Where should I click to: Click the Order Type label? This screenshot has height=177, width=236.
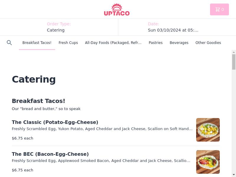(x=59, y=24)
